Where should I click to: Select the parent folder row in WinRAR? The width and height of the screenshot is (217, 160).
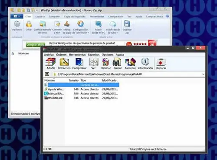pos(82,85)
